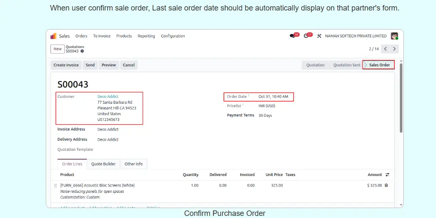This screenshot has width=436, height=218.
Task: Select the Quotation Sent status stage
Action: (346, 65)
